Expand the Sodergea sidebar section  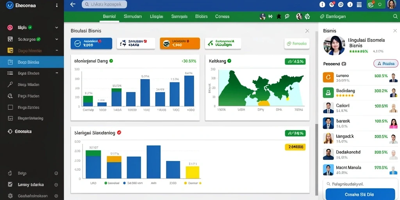click(57, 39)
